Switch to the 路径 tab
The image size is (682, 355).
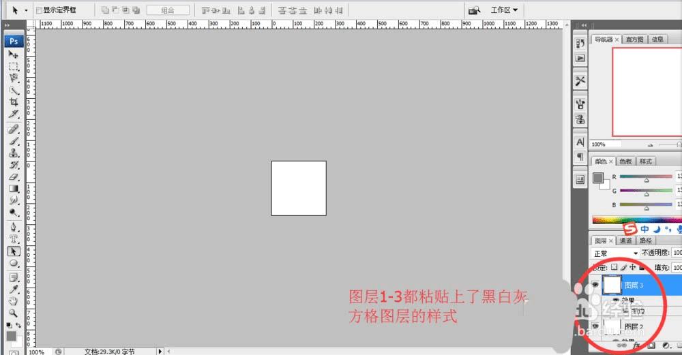pyautogui.click(x=645, y=241)
